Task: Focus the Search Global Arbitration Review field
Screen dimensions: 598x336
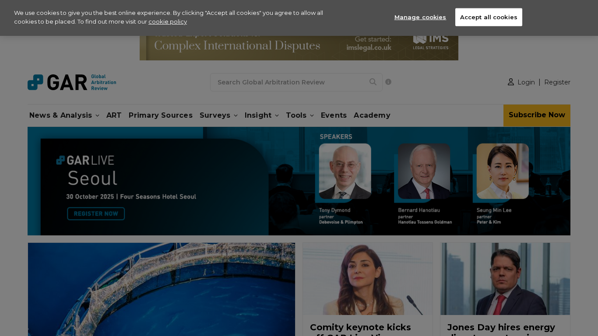Action: coord(296,82)
